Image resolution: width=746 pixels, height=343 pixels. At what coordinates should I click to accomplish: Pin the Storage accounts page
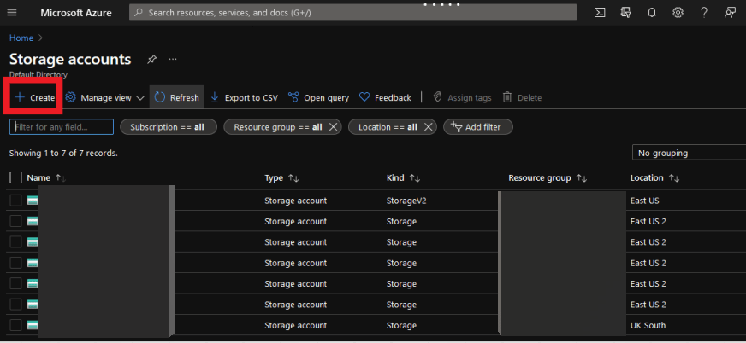click(151, 60)
